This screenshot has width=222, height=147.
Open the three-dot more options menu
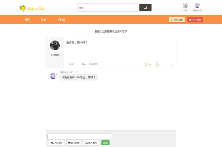click(x=173, y=64)
